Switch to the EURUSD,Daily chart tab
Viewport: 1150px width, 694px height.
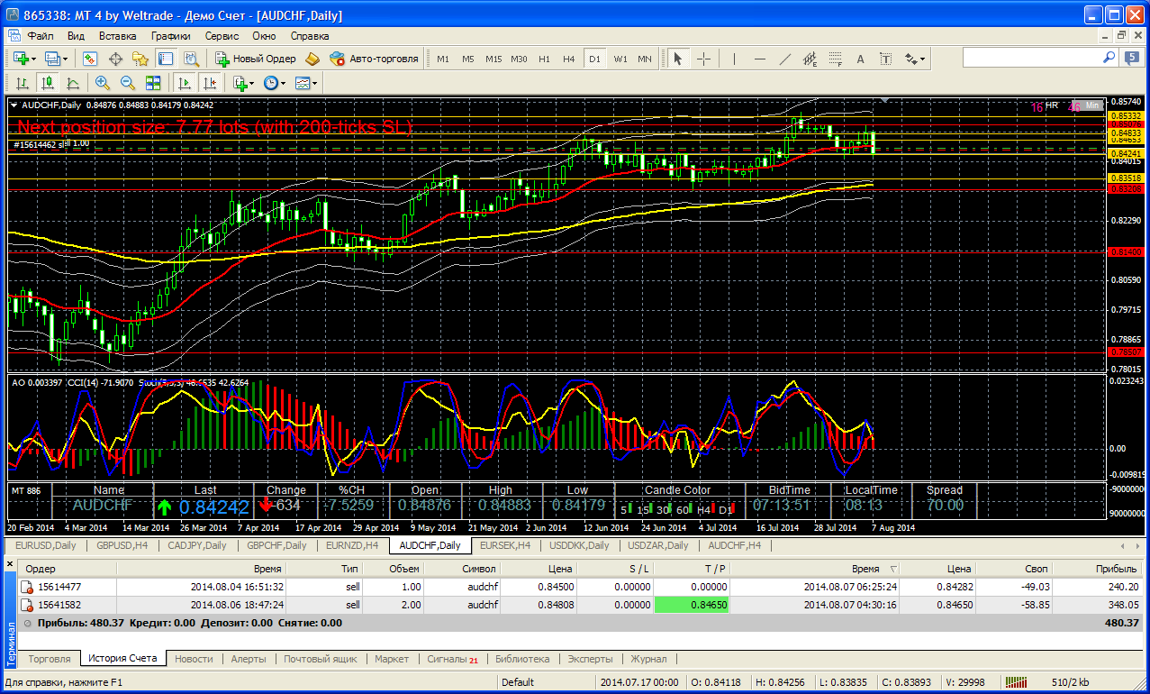tap(45, 545)
